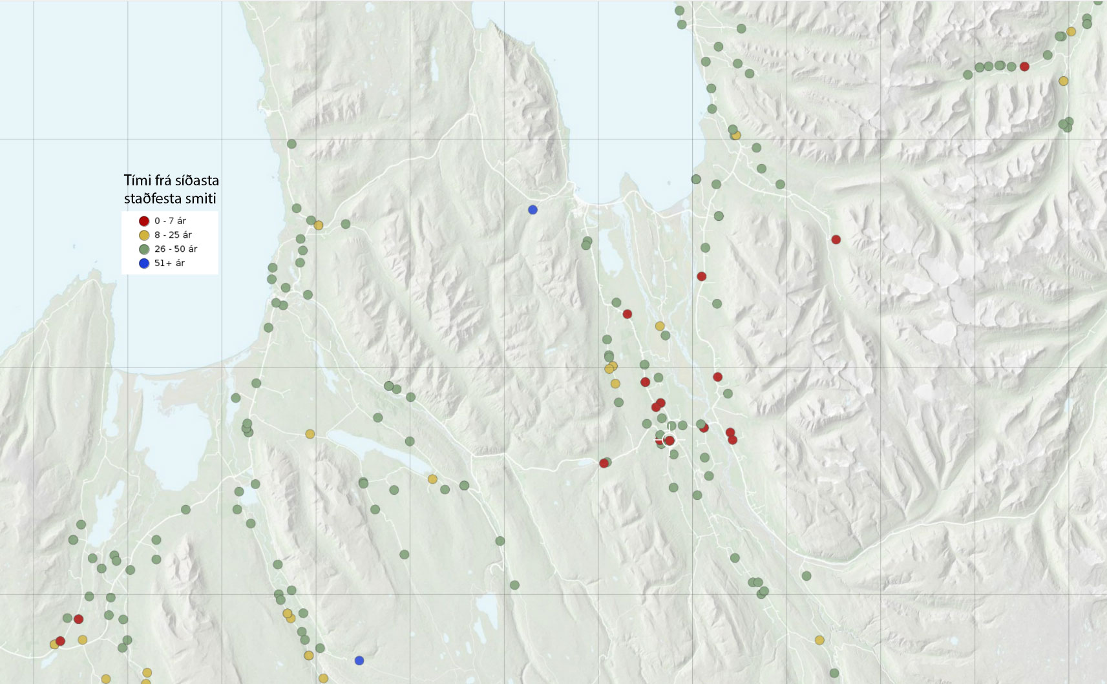The width and height of the screenshot is (1107, 684).
Task: Select the yellow "8 - 25 ár" legend dot
Action: pyautogui.click(x=144, y=235)
